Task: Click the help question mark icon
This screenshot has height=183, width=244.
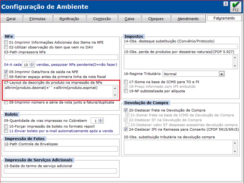Action: tap(225, 4)
